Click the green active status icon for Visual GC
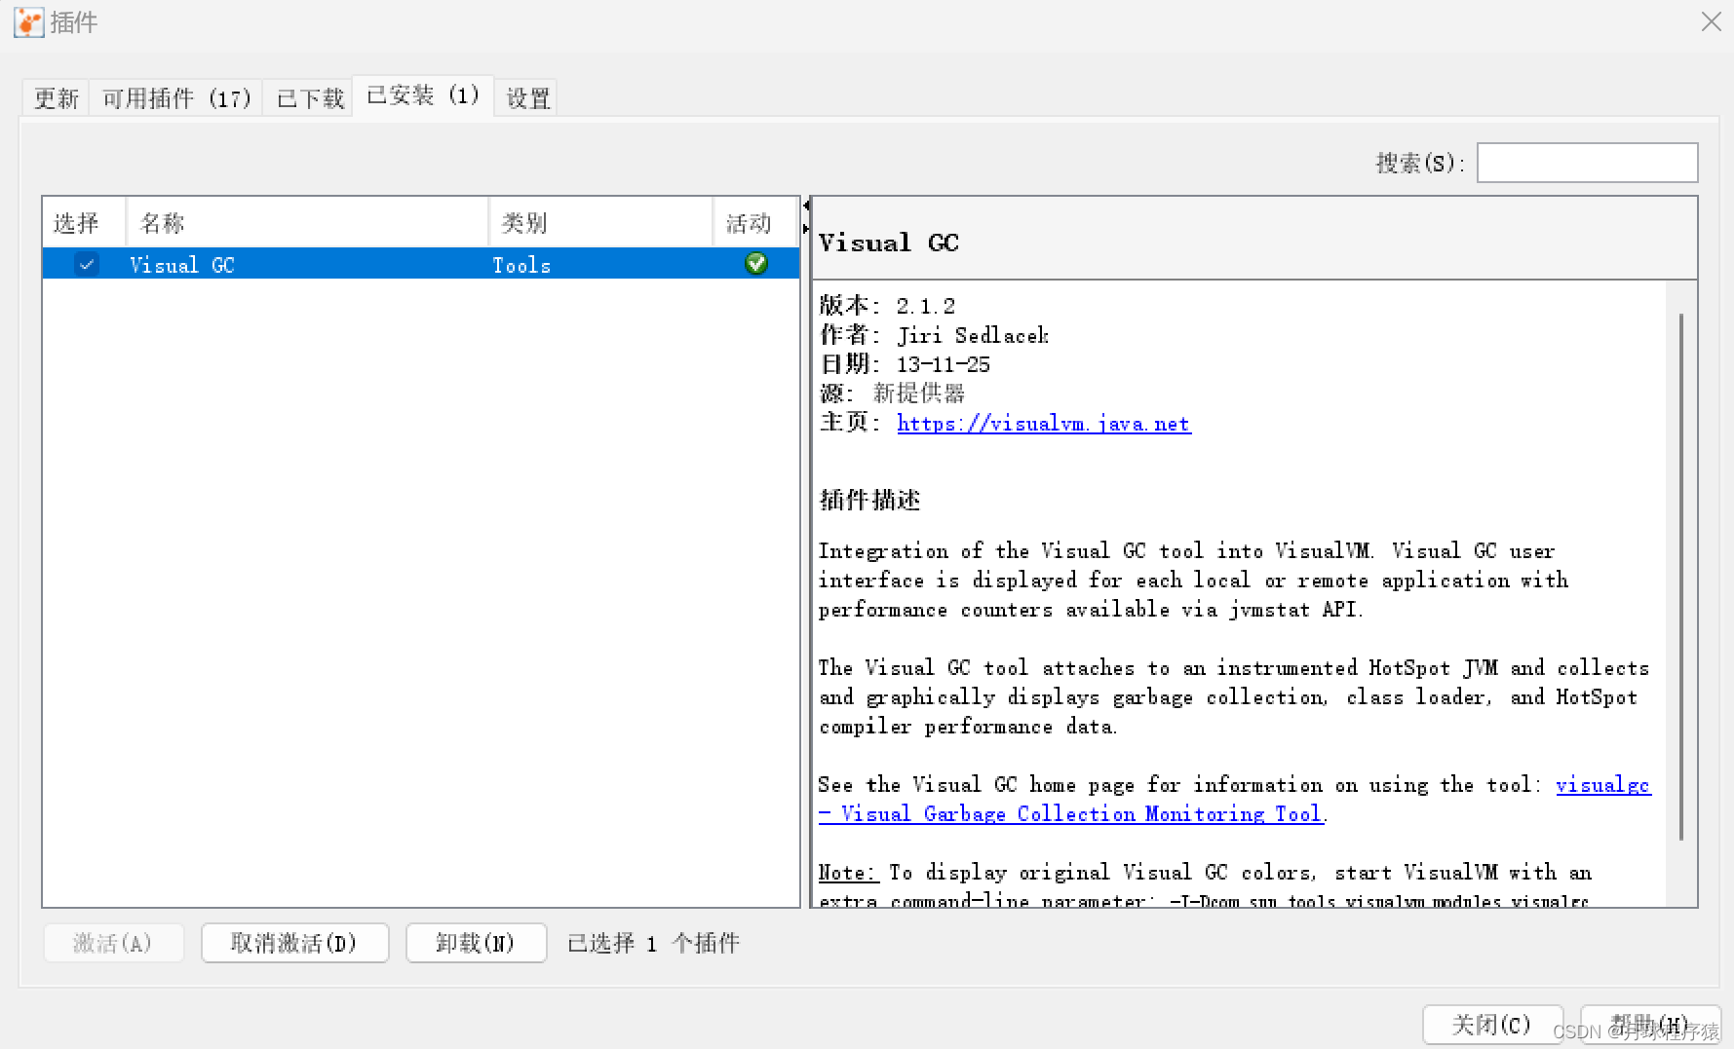 [755, 263]
